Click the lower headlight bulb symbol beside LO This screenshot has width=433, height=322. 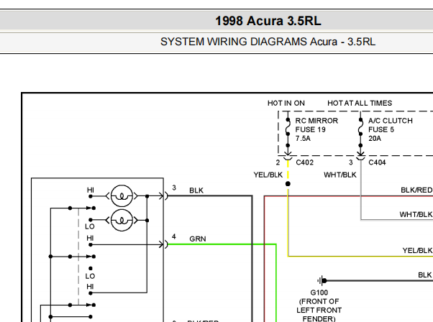point(122,220)
